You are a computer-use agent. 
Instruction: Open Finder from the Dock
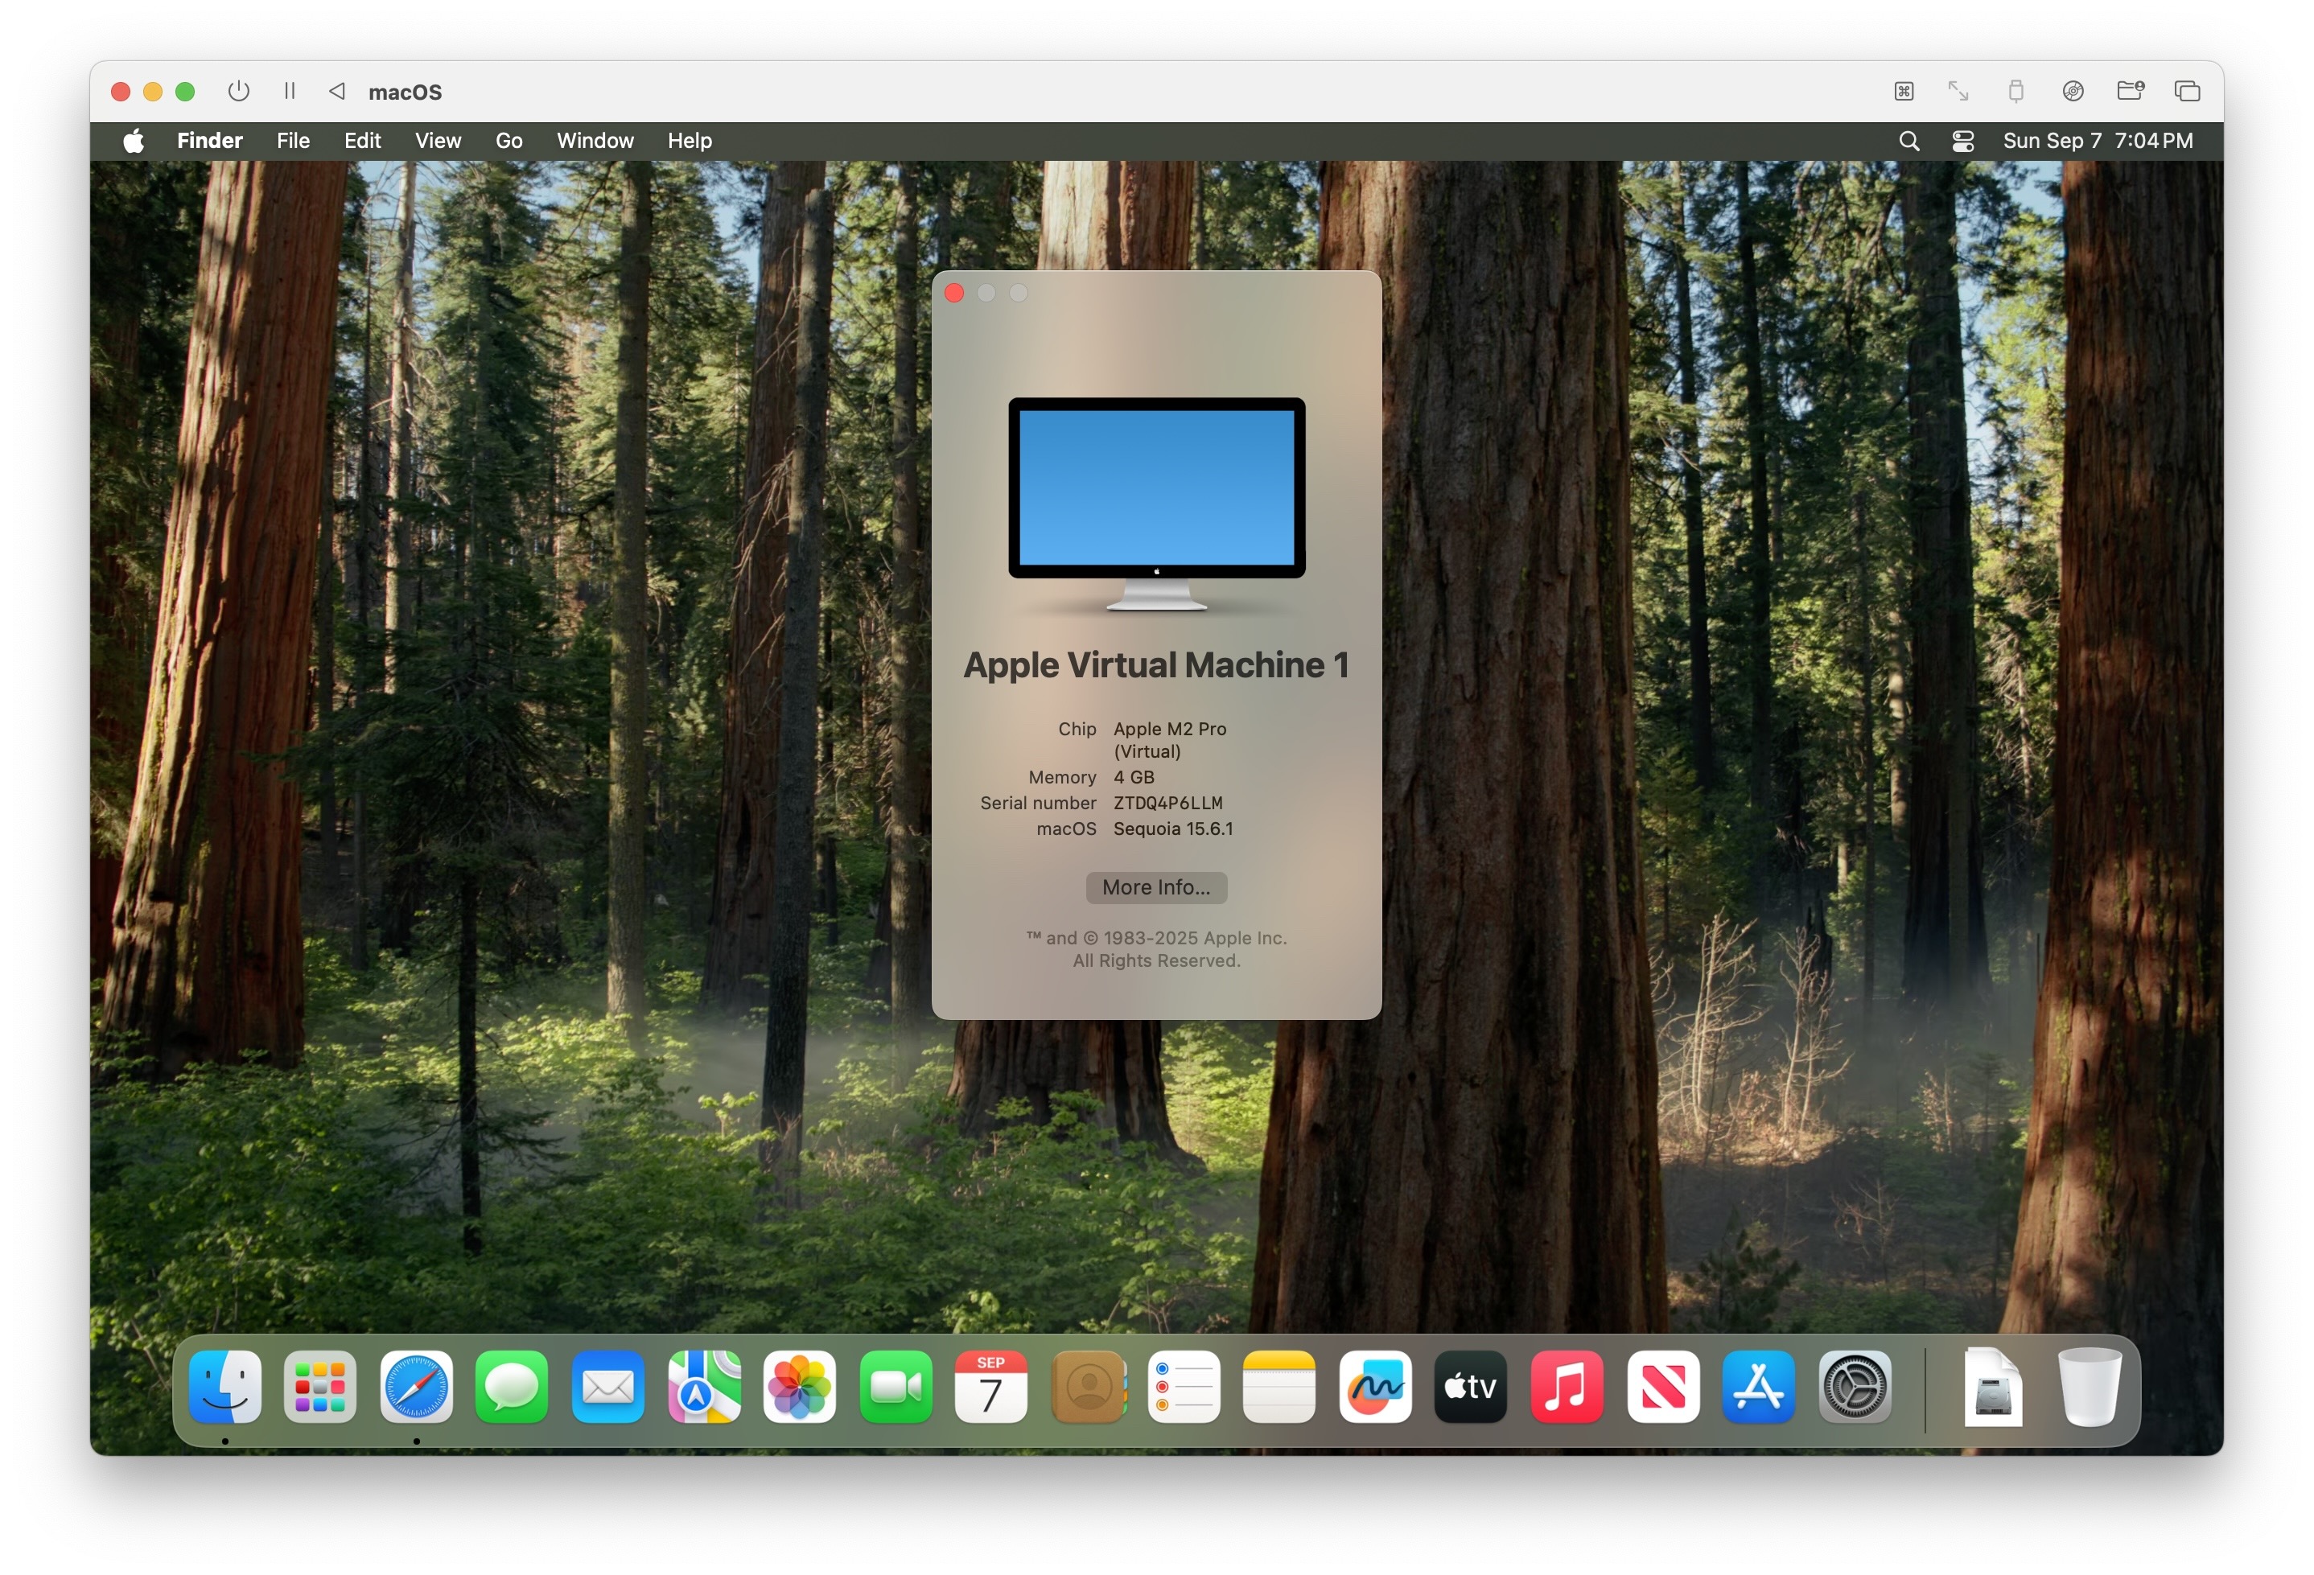pos(225,1387)
